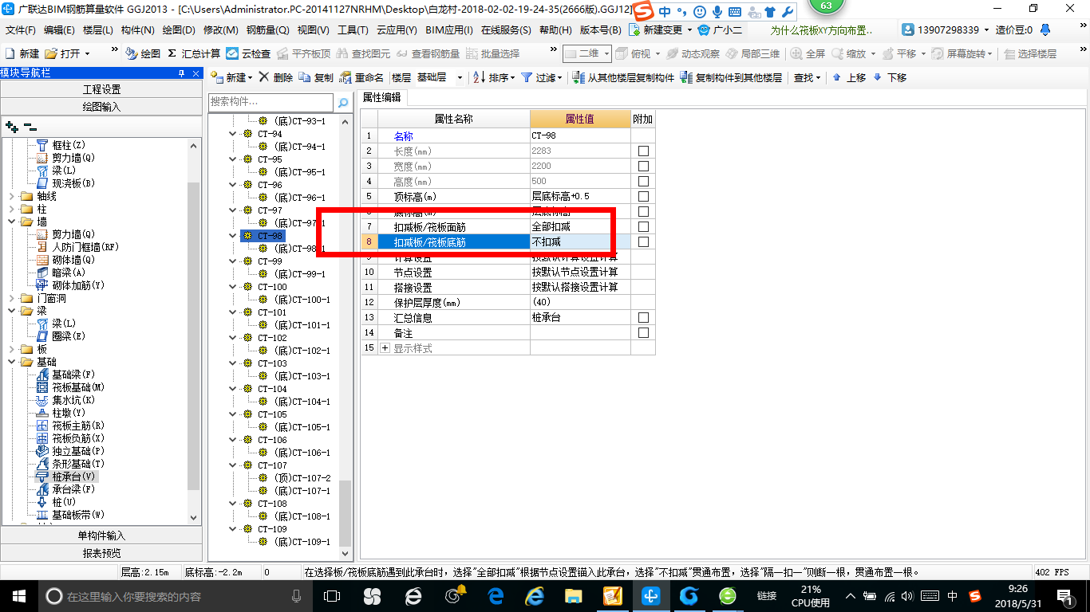Viewport: 1090px width, 612px height.
Task: Tick the 附加 checkbox for 备注
Action: [x=643, y=332]
